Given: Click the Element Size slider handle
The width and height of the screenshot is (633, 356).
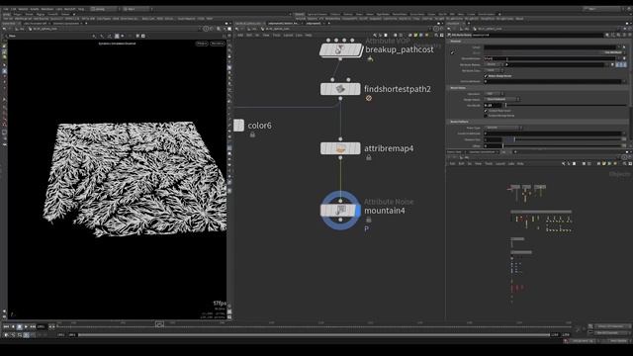Looking at the screenshot, I should coord(514,139).
